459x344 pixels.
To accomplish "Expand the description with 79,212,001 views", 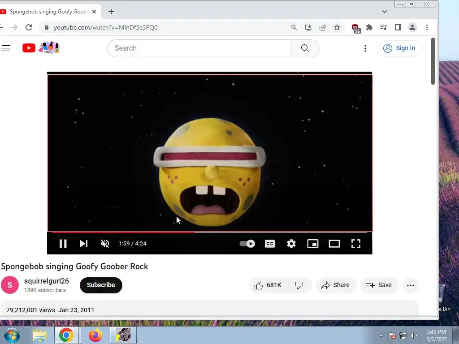I will (x=210, y=309).
